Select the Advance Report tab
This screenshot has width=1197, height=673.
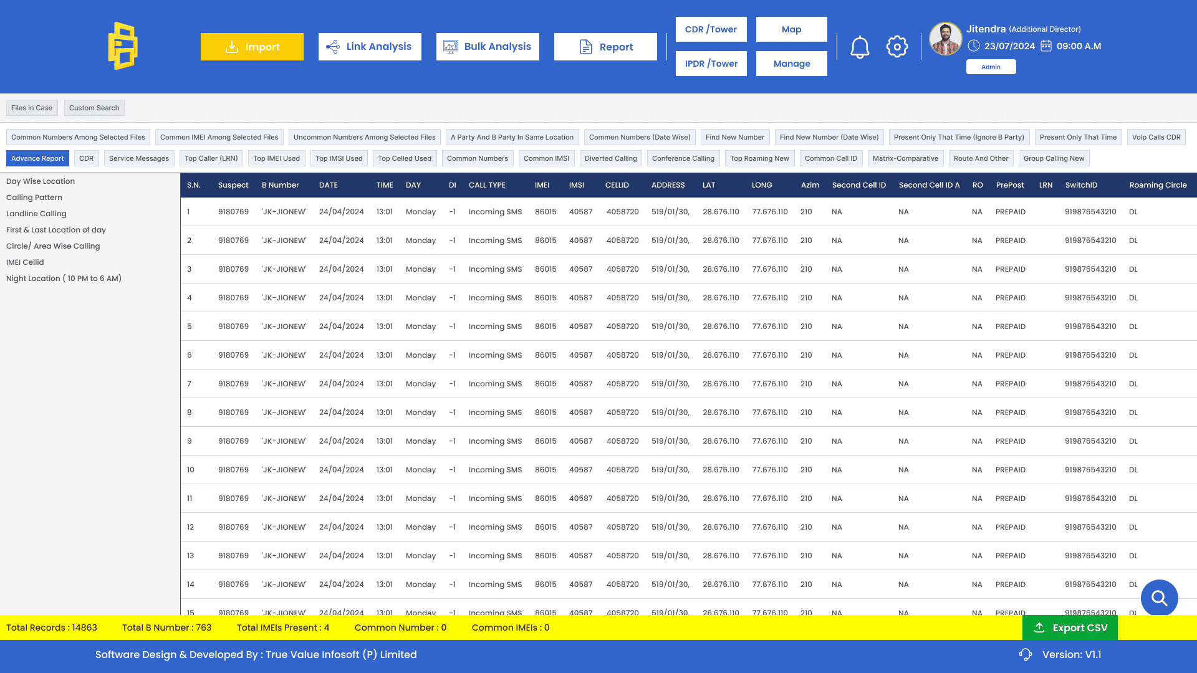coord(37,158)
